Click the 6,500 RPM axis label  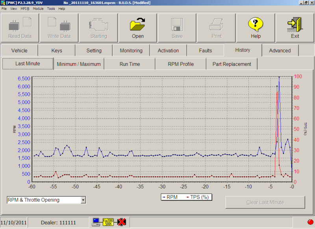[24, 78]
